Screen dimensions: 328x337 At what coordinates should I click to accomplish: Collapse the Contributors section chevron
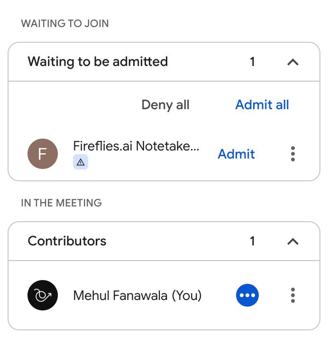click(x=293, y=242)
